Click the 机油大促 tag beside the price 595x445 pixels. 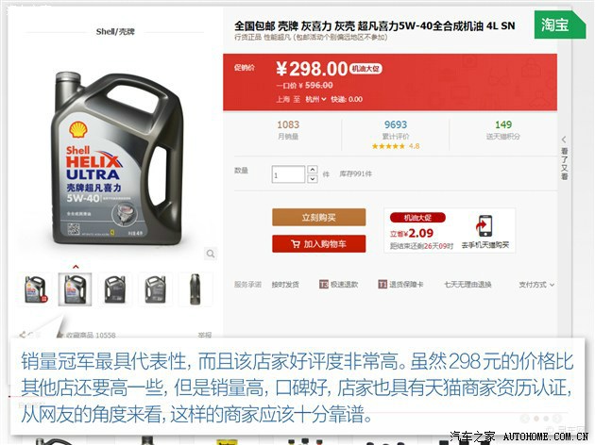tap(365, 69)
